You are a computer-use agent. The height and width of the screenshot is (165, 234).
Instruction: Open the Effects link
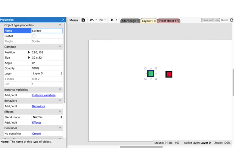coord(36,123)
